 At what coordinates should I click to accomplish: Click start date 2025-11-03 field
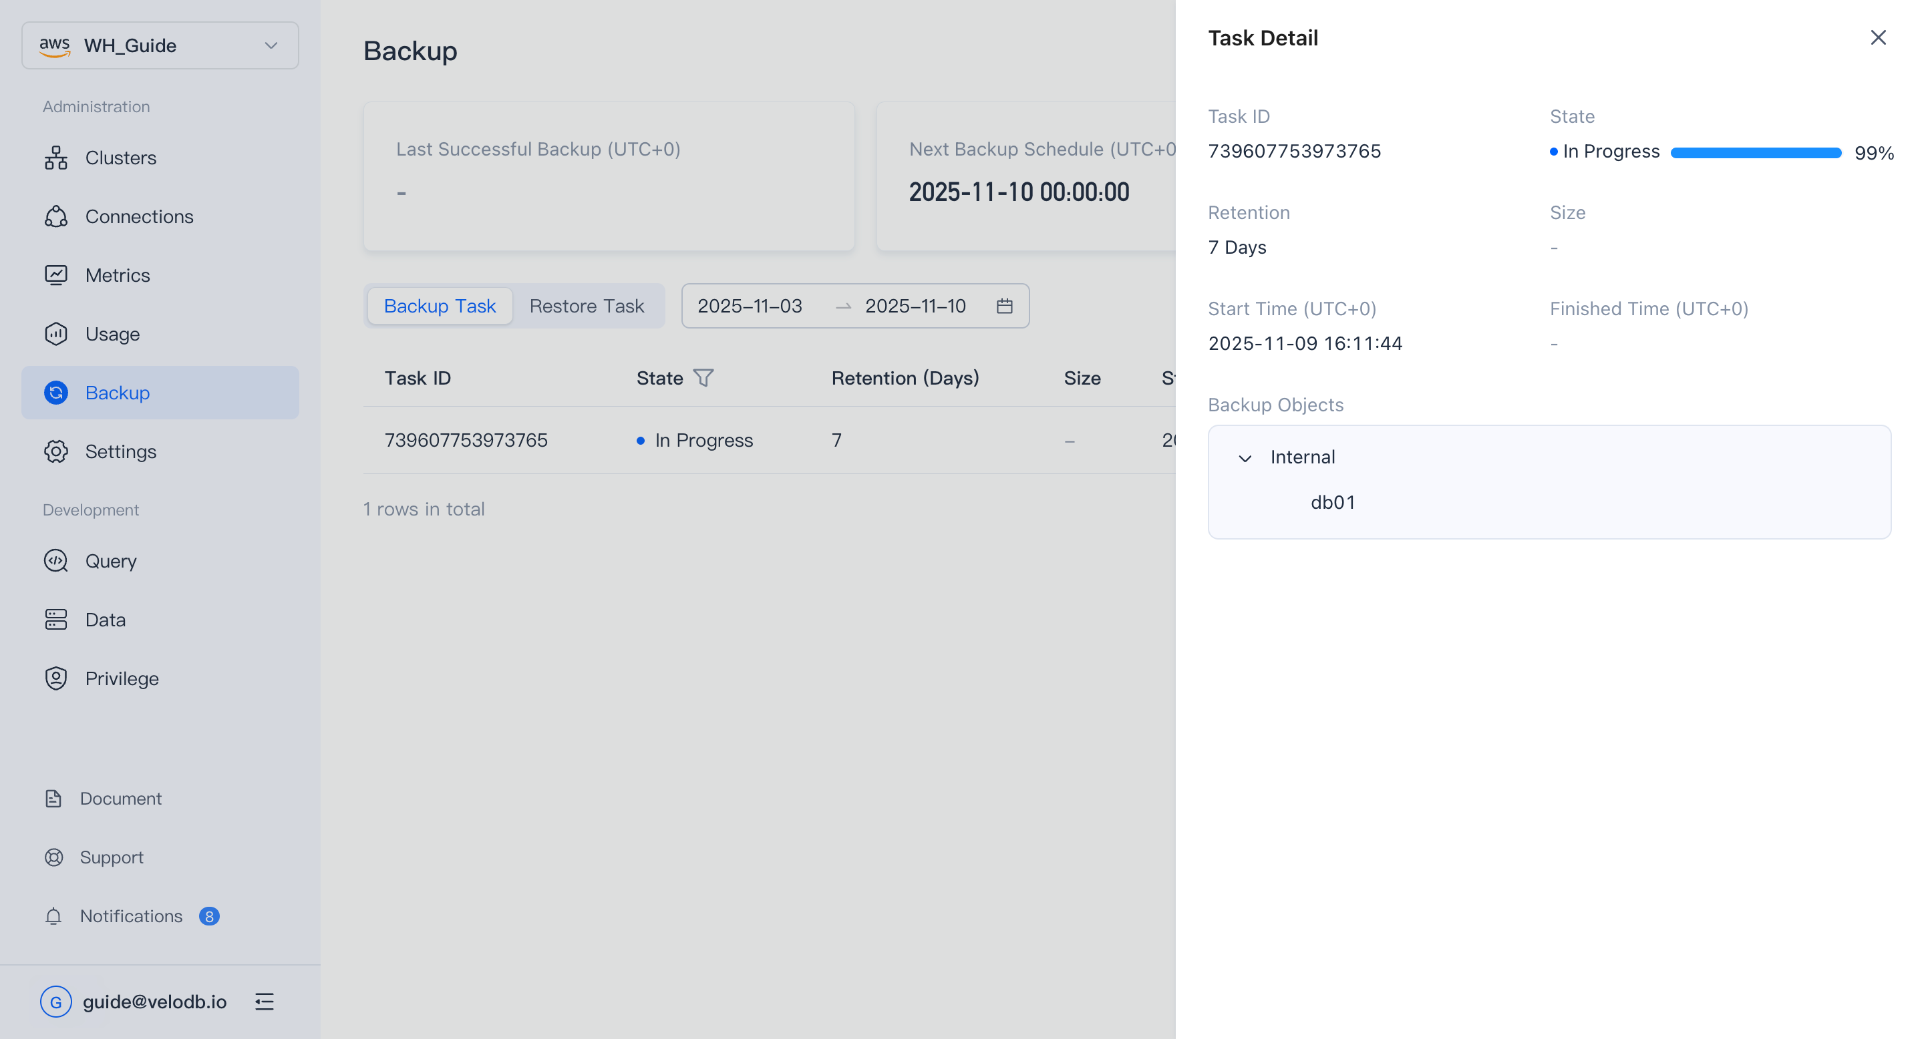coord(749,306)
